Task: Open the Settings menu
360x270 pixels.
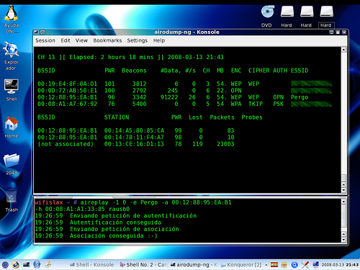Action: [138, 40]
